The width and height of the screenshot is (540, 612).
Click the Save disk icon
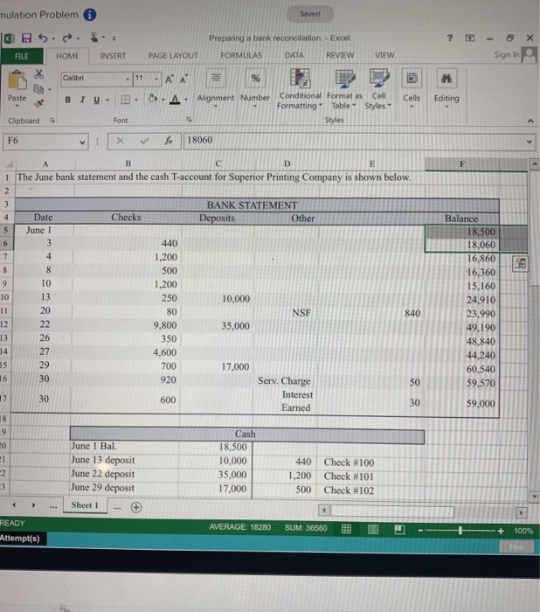[26, 38]
